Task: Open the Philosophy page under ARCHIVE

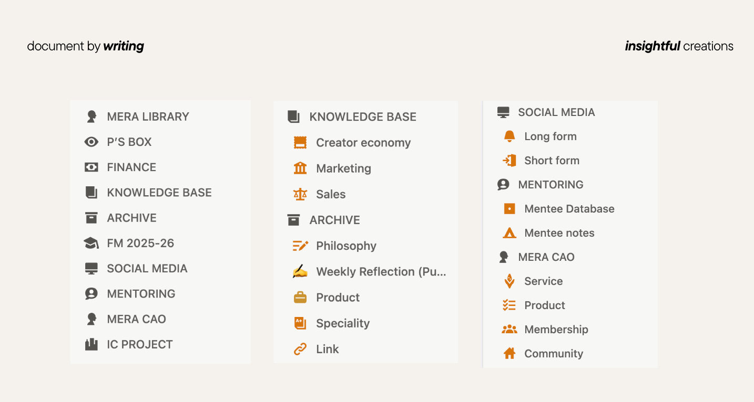Action: pyautogui.click(x=347, y=246)
